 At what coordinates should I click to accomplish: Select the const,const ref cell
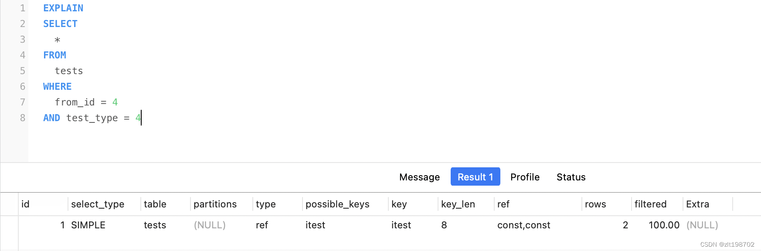coord(523,225)
